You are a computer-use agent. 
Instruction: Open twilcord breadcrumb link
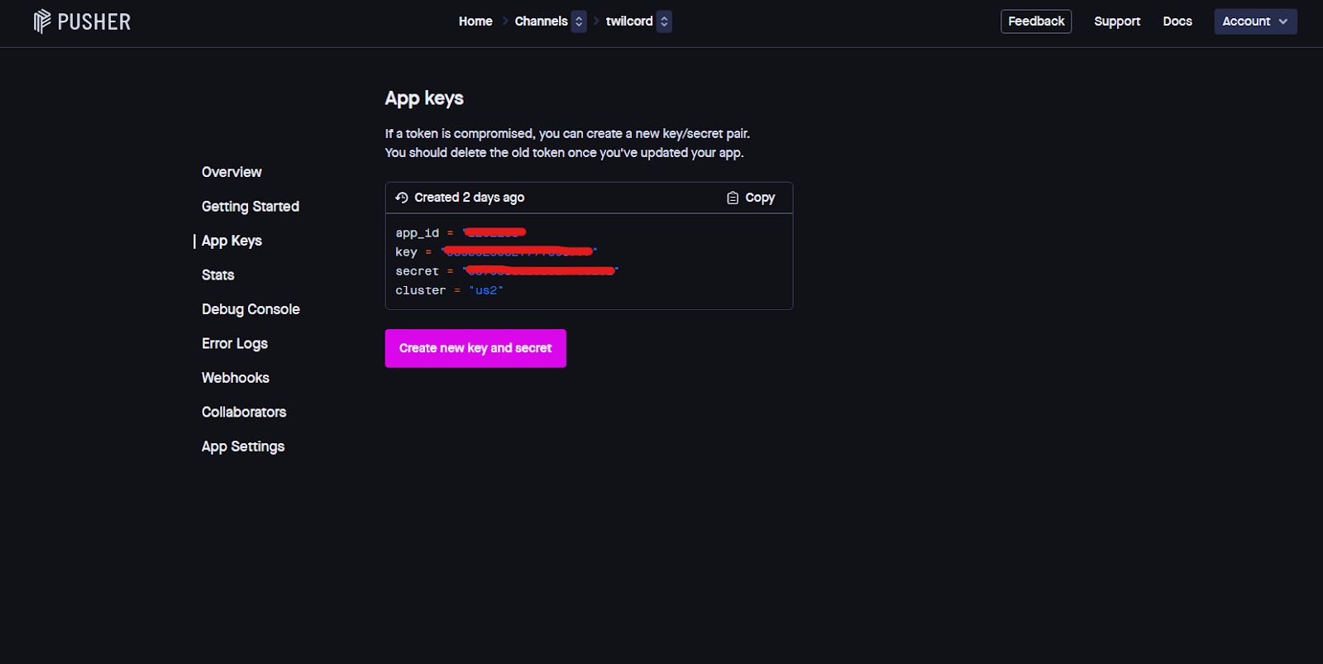[x=629, y=21]
